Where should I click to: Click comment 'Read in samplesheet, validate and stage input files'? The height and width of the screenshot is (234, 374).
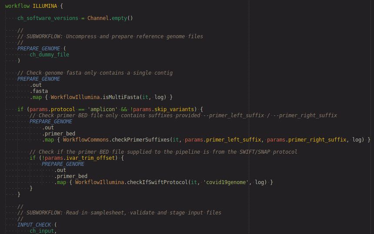pyautogui.click(x=144, y=213)
